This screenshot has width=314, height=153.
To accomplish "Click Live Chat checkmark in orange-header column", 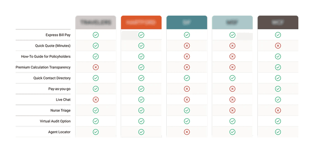I will pyautogui.click(x=141, y=100).
